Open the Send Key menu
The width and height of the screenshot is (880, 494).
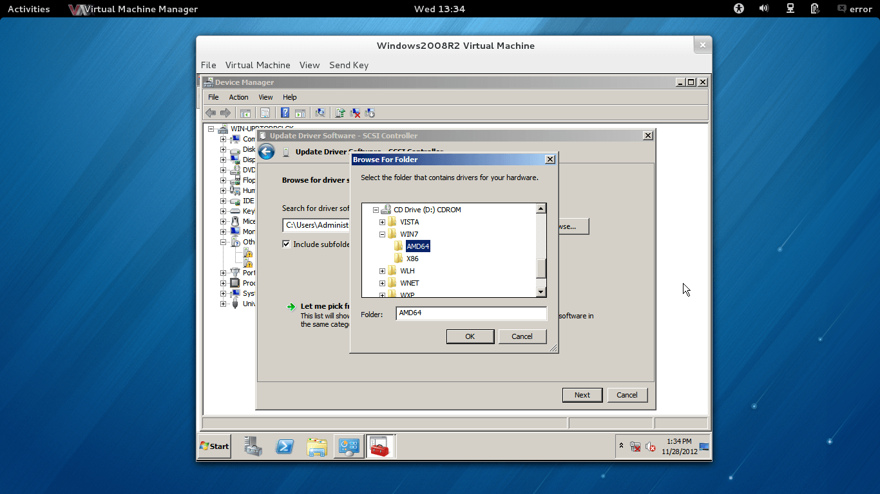(x=349, y=65)
